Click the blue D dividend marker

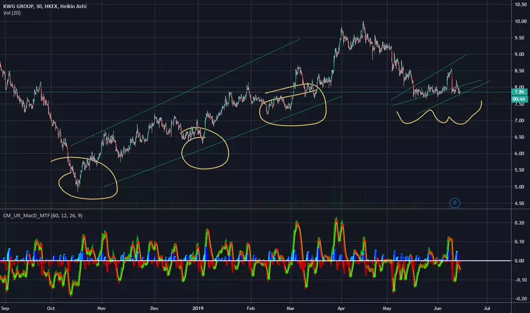pos(454,203)
